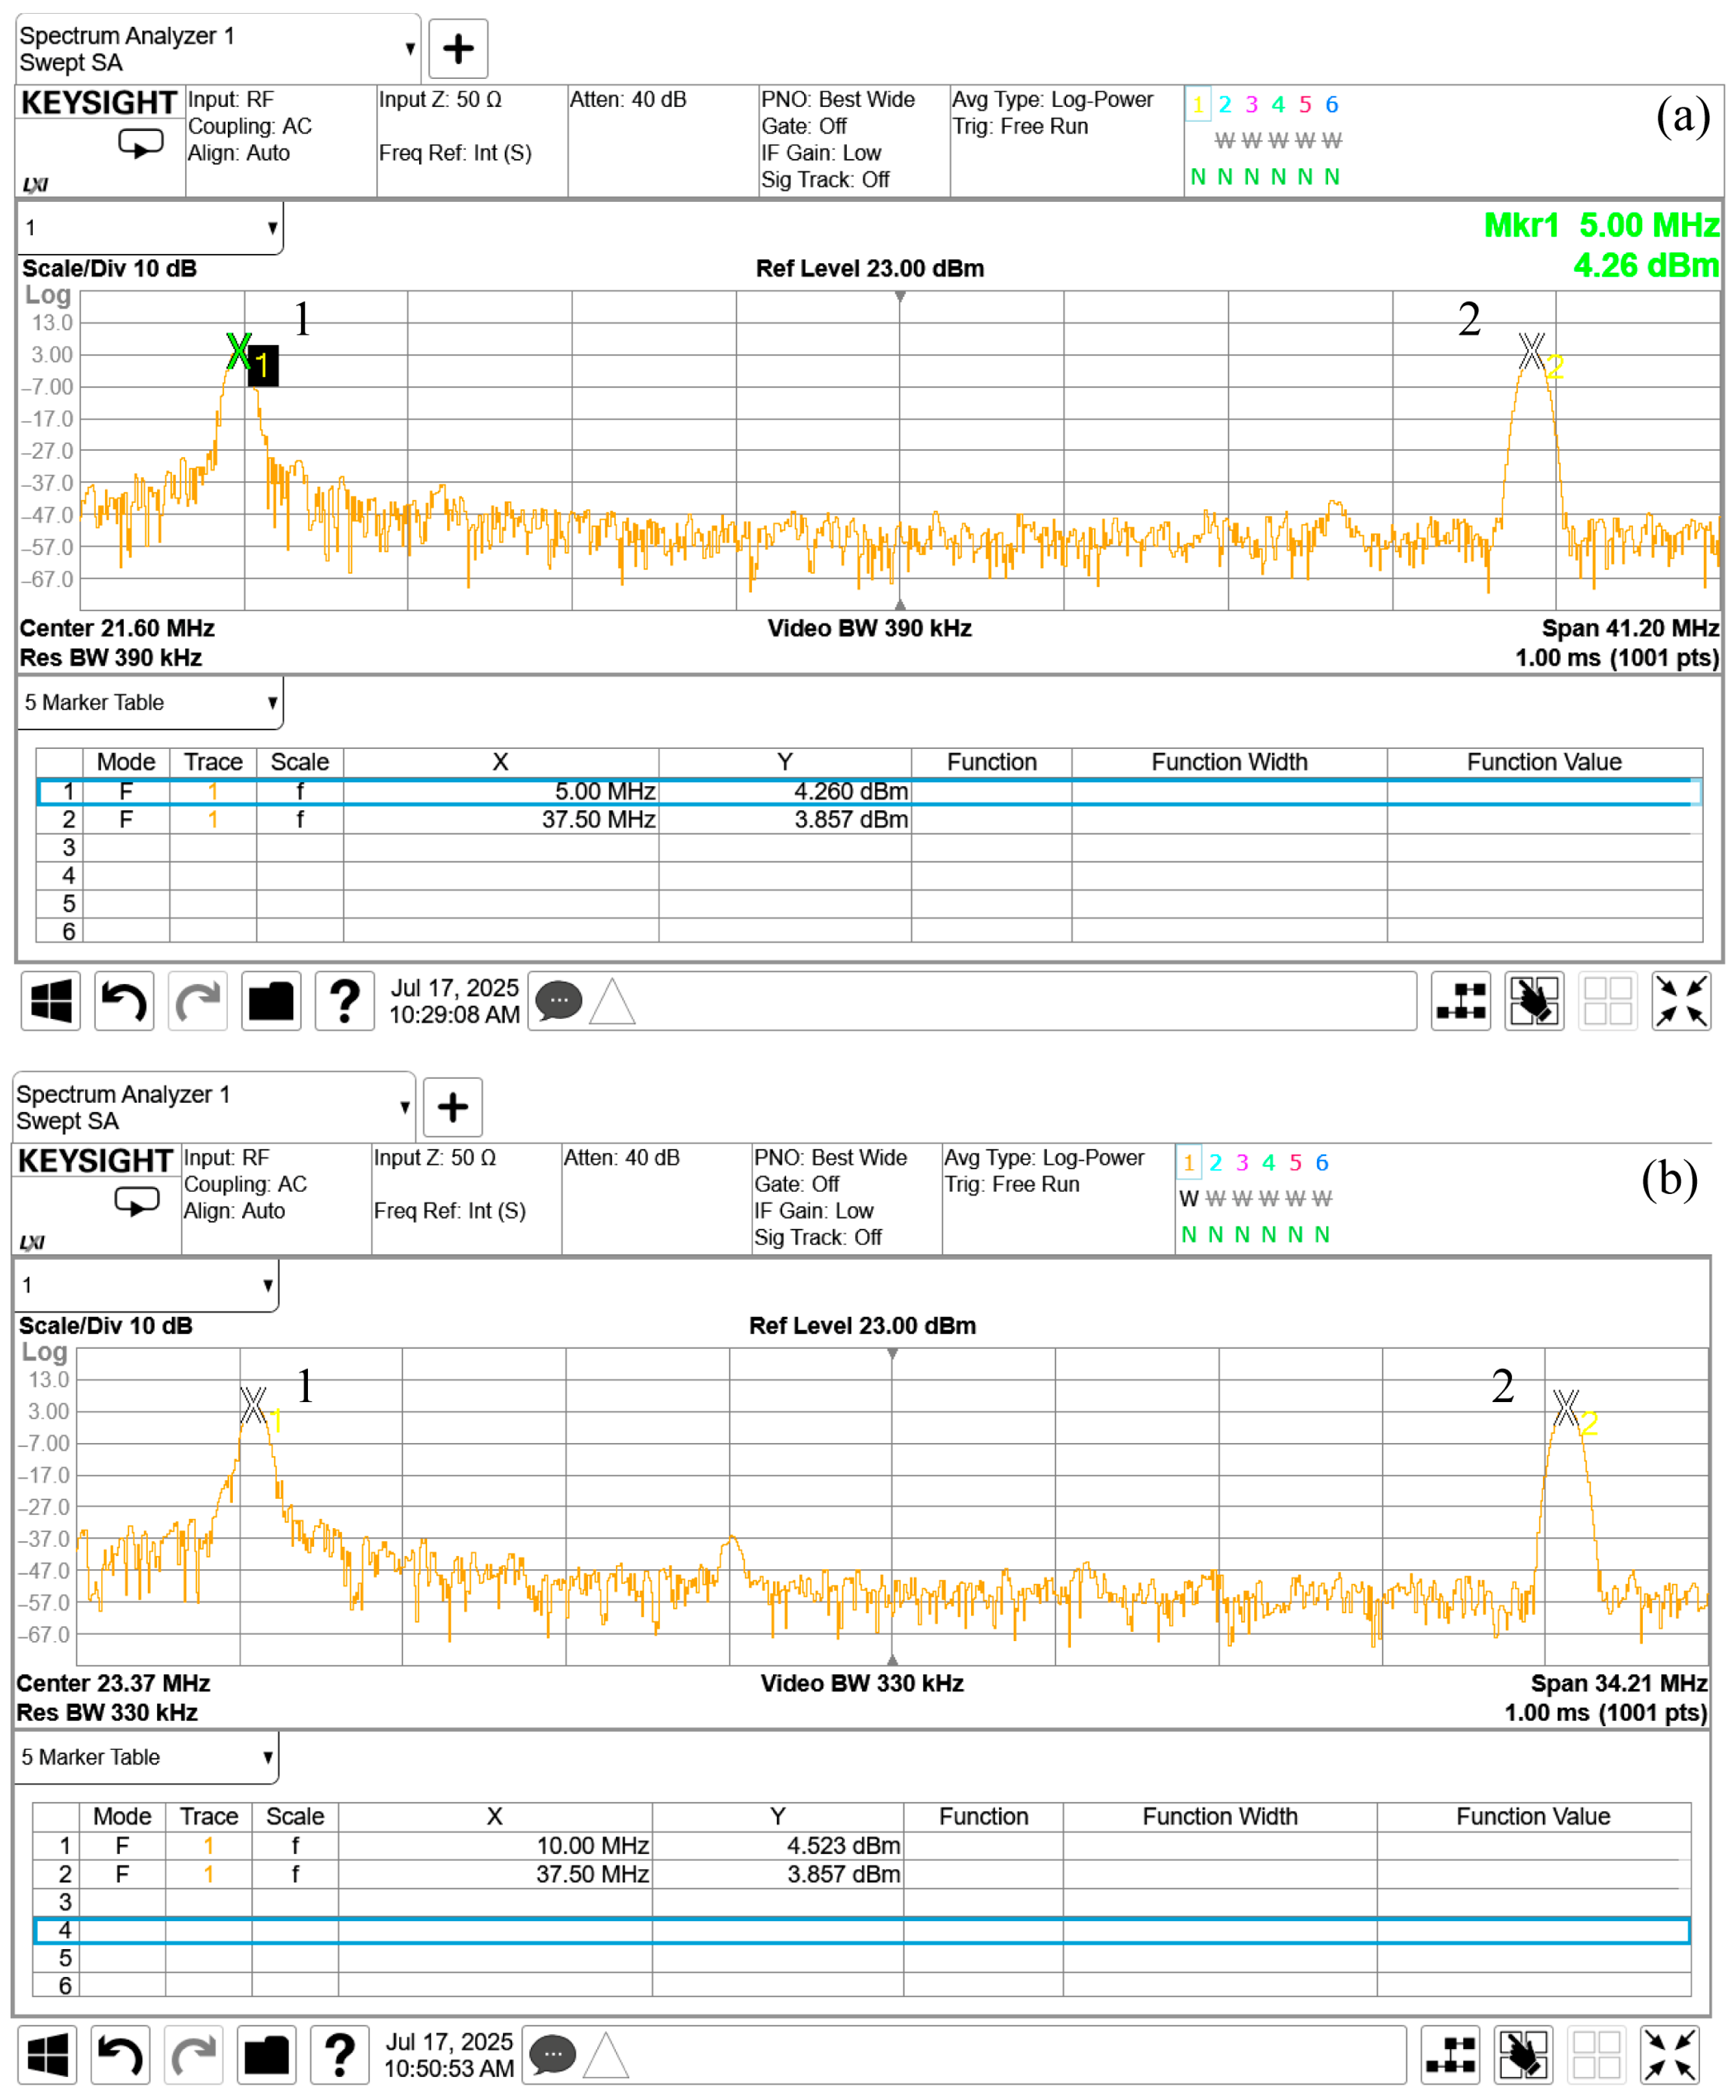Open the file folder icon in panel (a)
Viewport: 1736px width, 2100px height.
(271, 1001)
